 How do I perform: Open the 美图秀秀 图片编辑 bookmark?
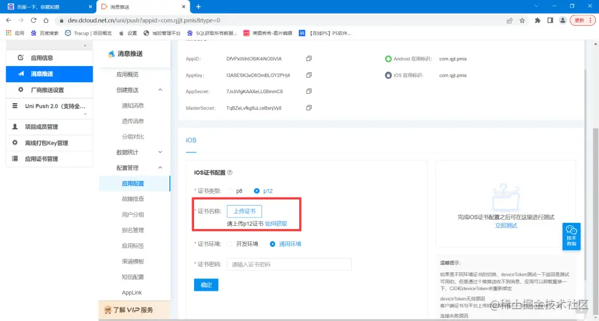[268, 33]
